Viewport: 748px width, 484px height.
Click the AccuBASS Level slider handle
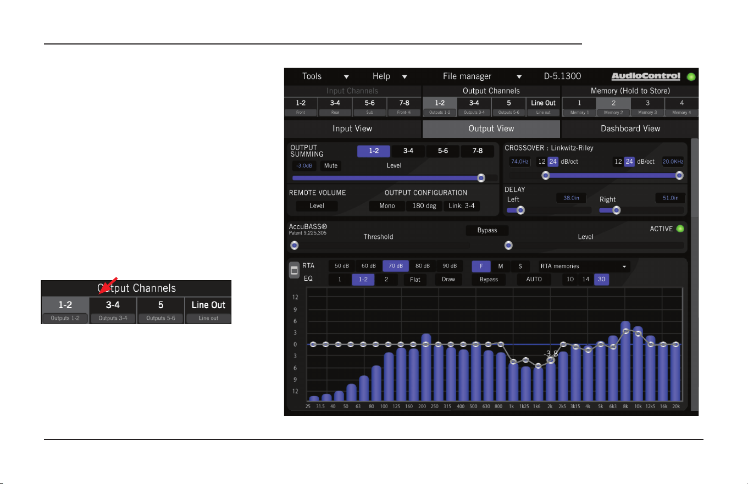[x=509, y=246]
